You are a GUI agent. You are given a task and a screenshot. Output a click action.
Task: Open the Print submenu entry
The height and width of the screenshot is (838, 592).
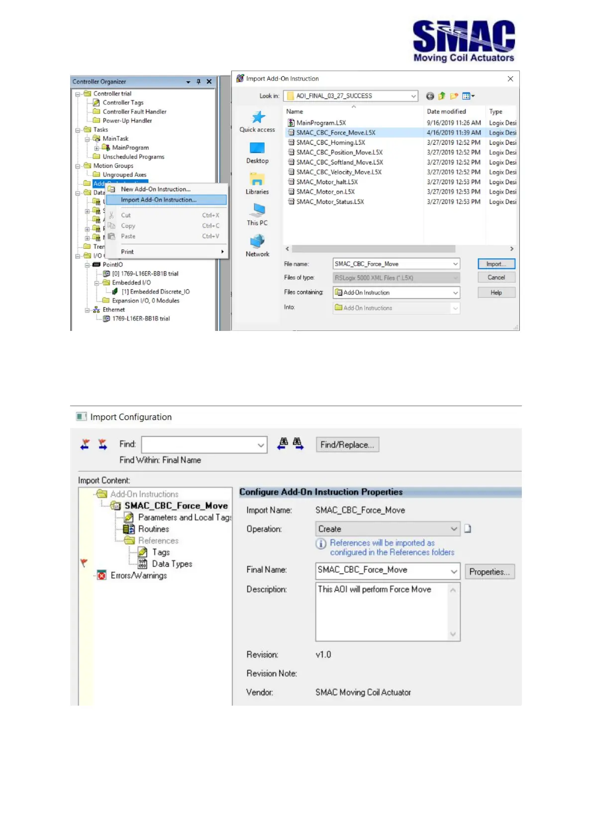coord(167,252)
